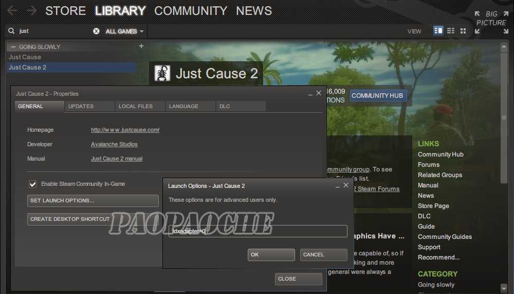Close the Launch Options dialog with X
The width and height of the screenshot is (514, 294).
pos(346,185)
